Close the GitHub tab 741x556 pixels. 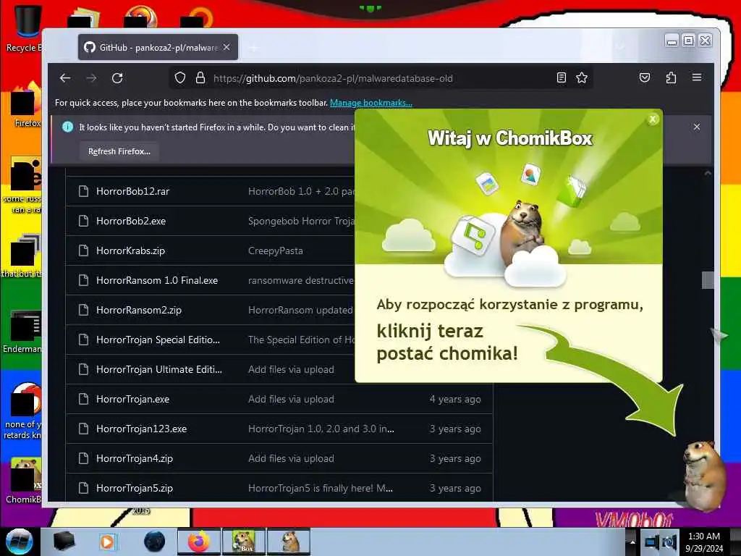pos(226,47)
